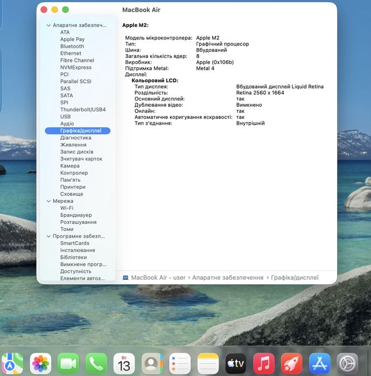This screenshot has width=371, height=376.
Task: Select SATA in the sidebar
Action: tap(66, 95)
